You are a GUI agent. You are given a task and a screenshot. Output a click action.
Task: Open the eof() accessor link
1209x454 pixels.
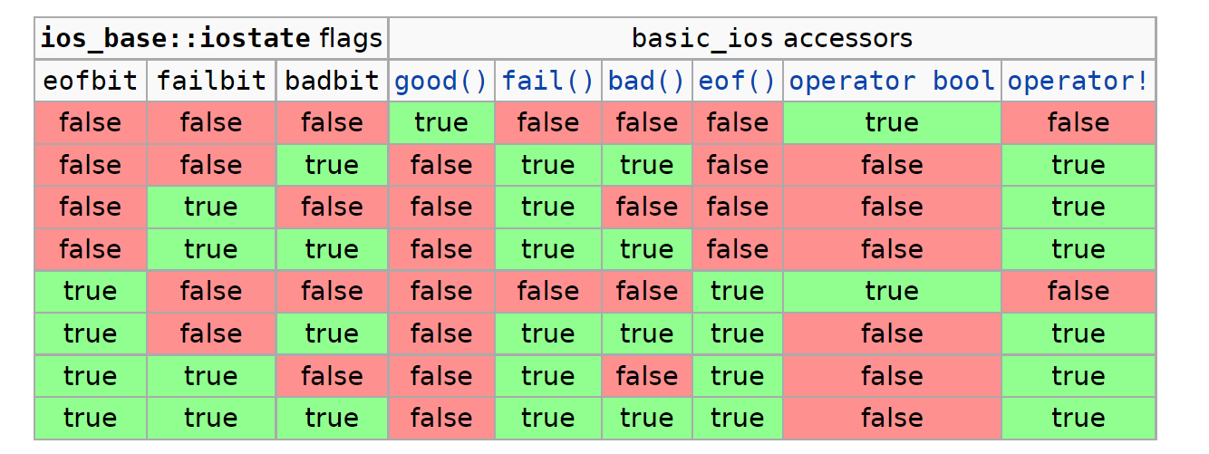pyautogui.click(x=738, y=82)
